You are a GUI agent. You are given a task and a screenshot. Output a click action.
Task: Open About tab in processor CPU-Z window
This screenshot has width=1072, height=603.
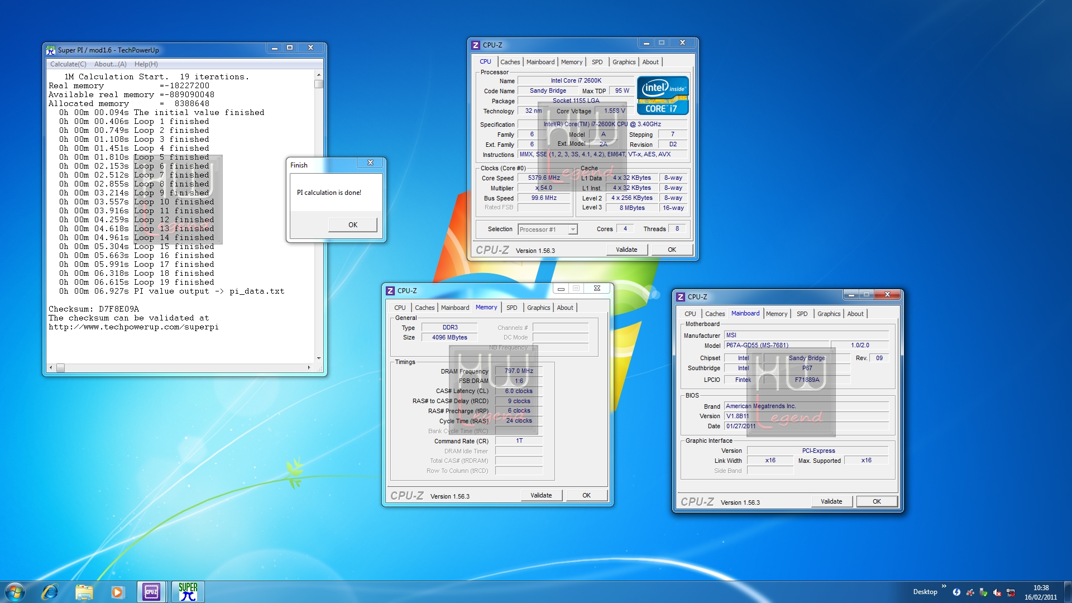pyautogui.click(x=650, y=62)
